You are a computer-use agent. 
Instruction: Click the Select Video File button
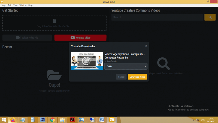[x=27, y=38]
